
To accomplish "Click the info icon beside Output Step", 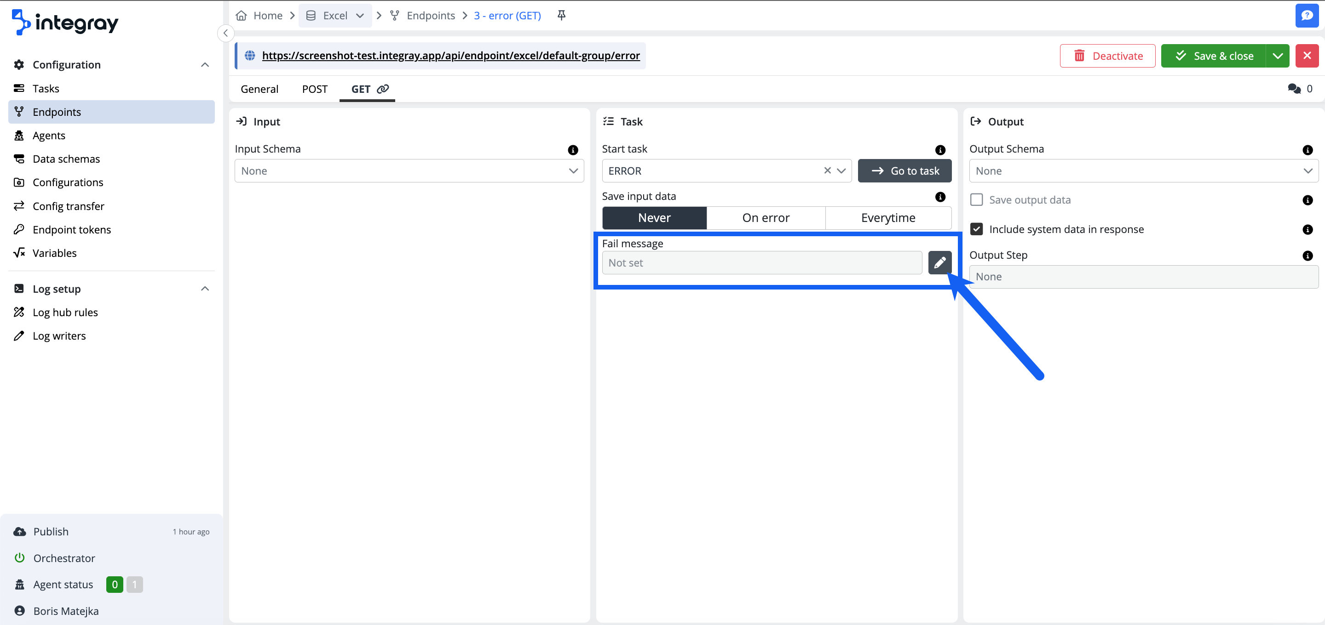I will [1307, 256].
